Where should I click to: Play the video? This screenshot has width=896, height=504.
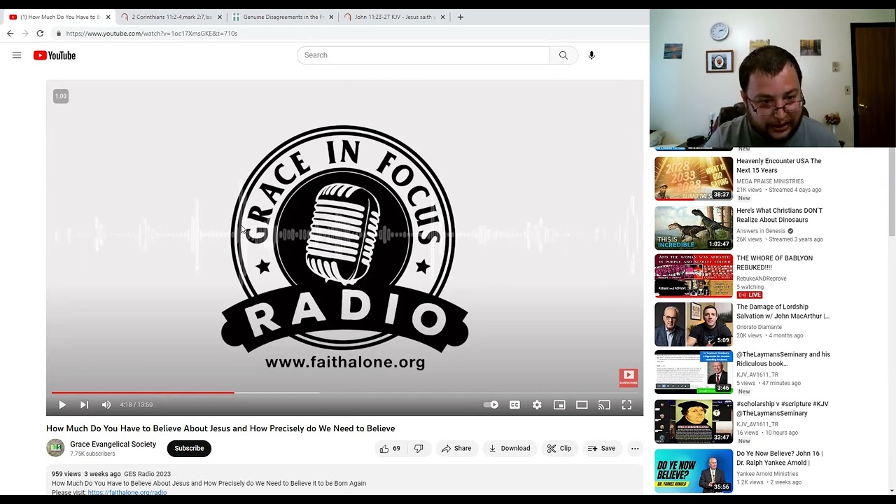62,405
